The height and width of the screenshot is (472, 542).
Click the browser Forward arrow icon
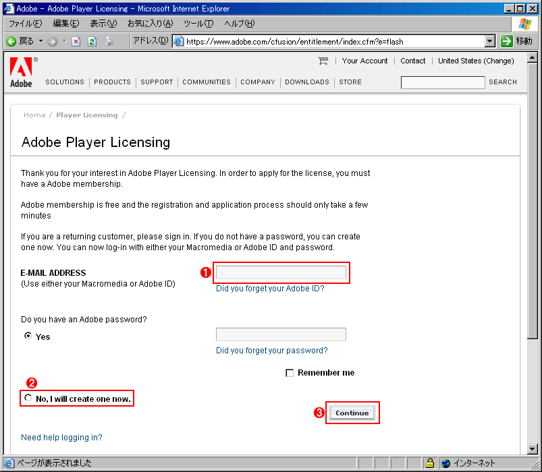pos(52,41)
